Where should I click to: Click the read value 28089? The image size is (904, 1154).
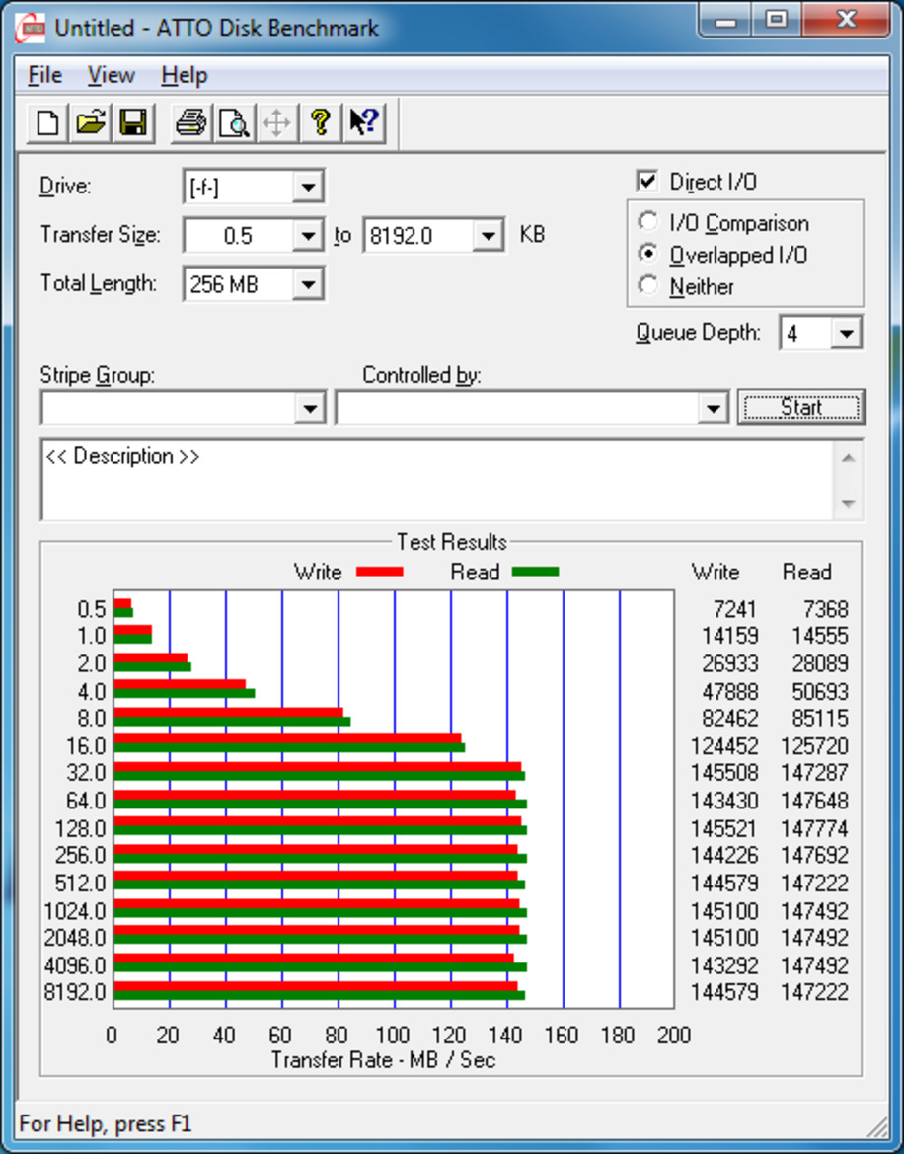[820, 663]
